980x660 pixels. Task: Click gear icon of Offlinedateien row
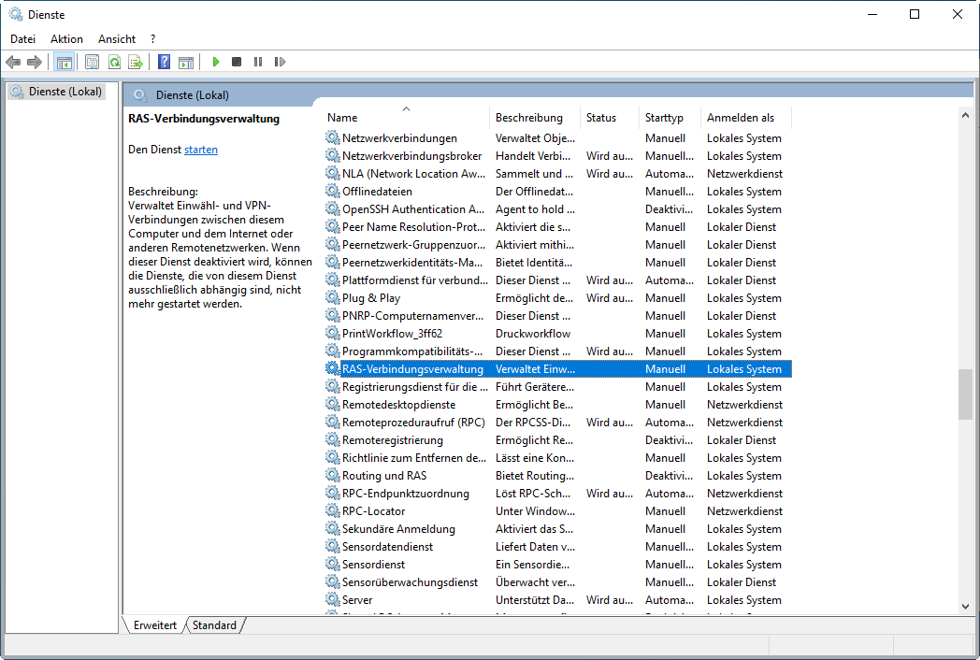point(333,190)
